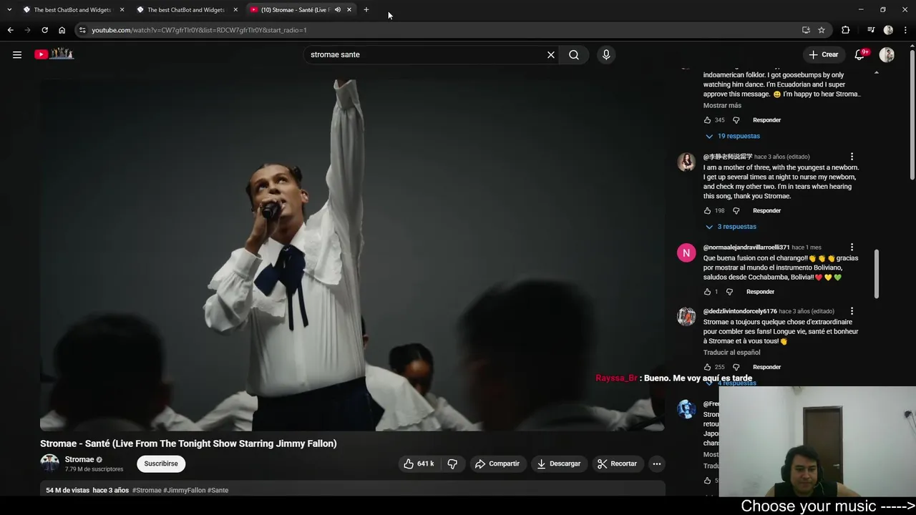The width and height of the screenshot is (916, 515).
Task: Dislike the mother of three comment
Action: tap(736, 211)
